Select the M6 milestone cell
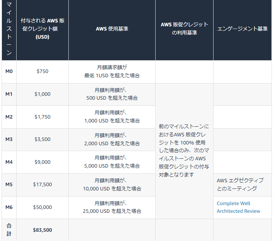The height and width of the screenshot is (241, 273). 9,207
